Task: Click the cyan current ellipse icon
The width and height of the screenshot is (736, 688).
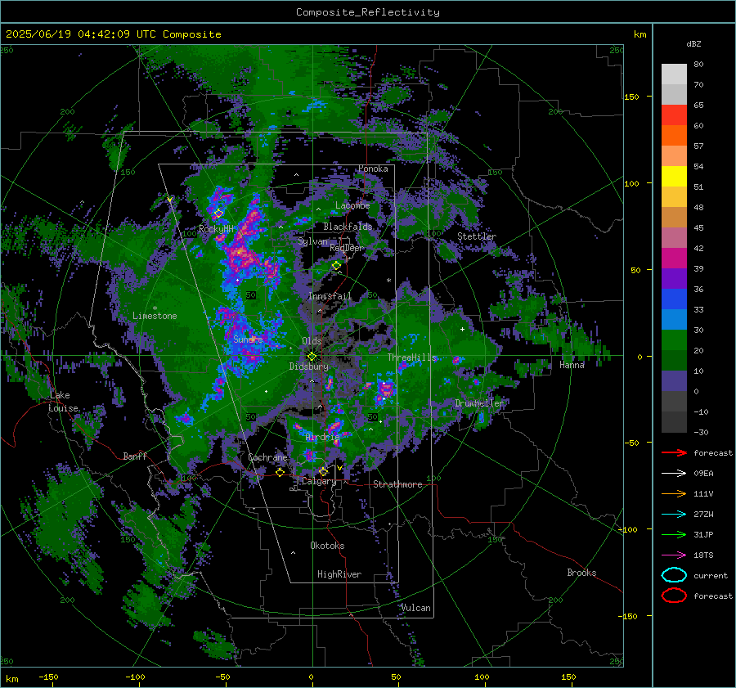Action: (x=674, y=575)
